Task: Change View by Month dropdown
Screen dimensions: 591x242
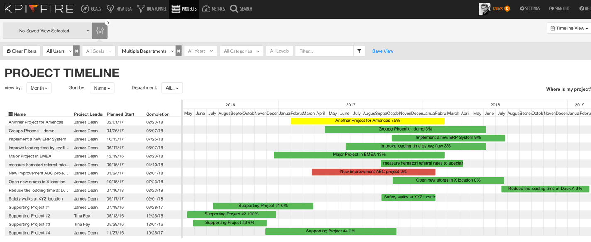Action: coord(39,88)
